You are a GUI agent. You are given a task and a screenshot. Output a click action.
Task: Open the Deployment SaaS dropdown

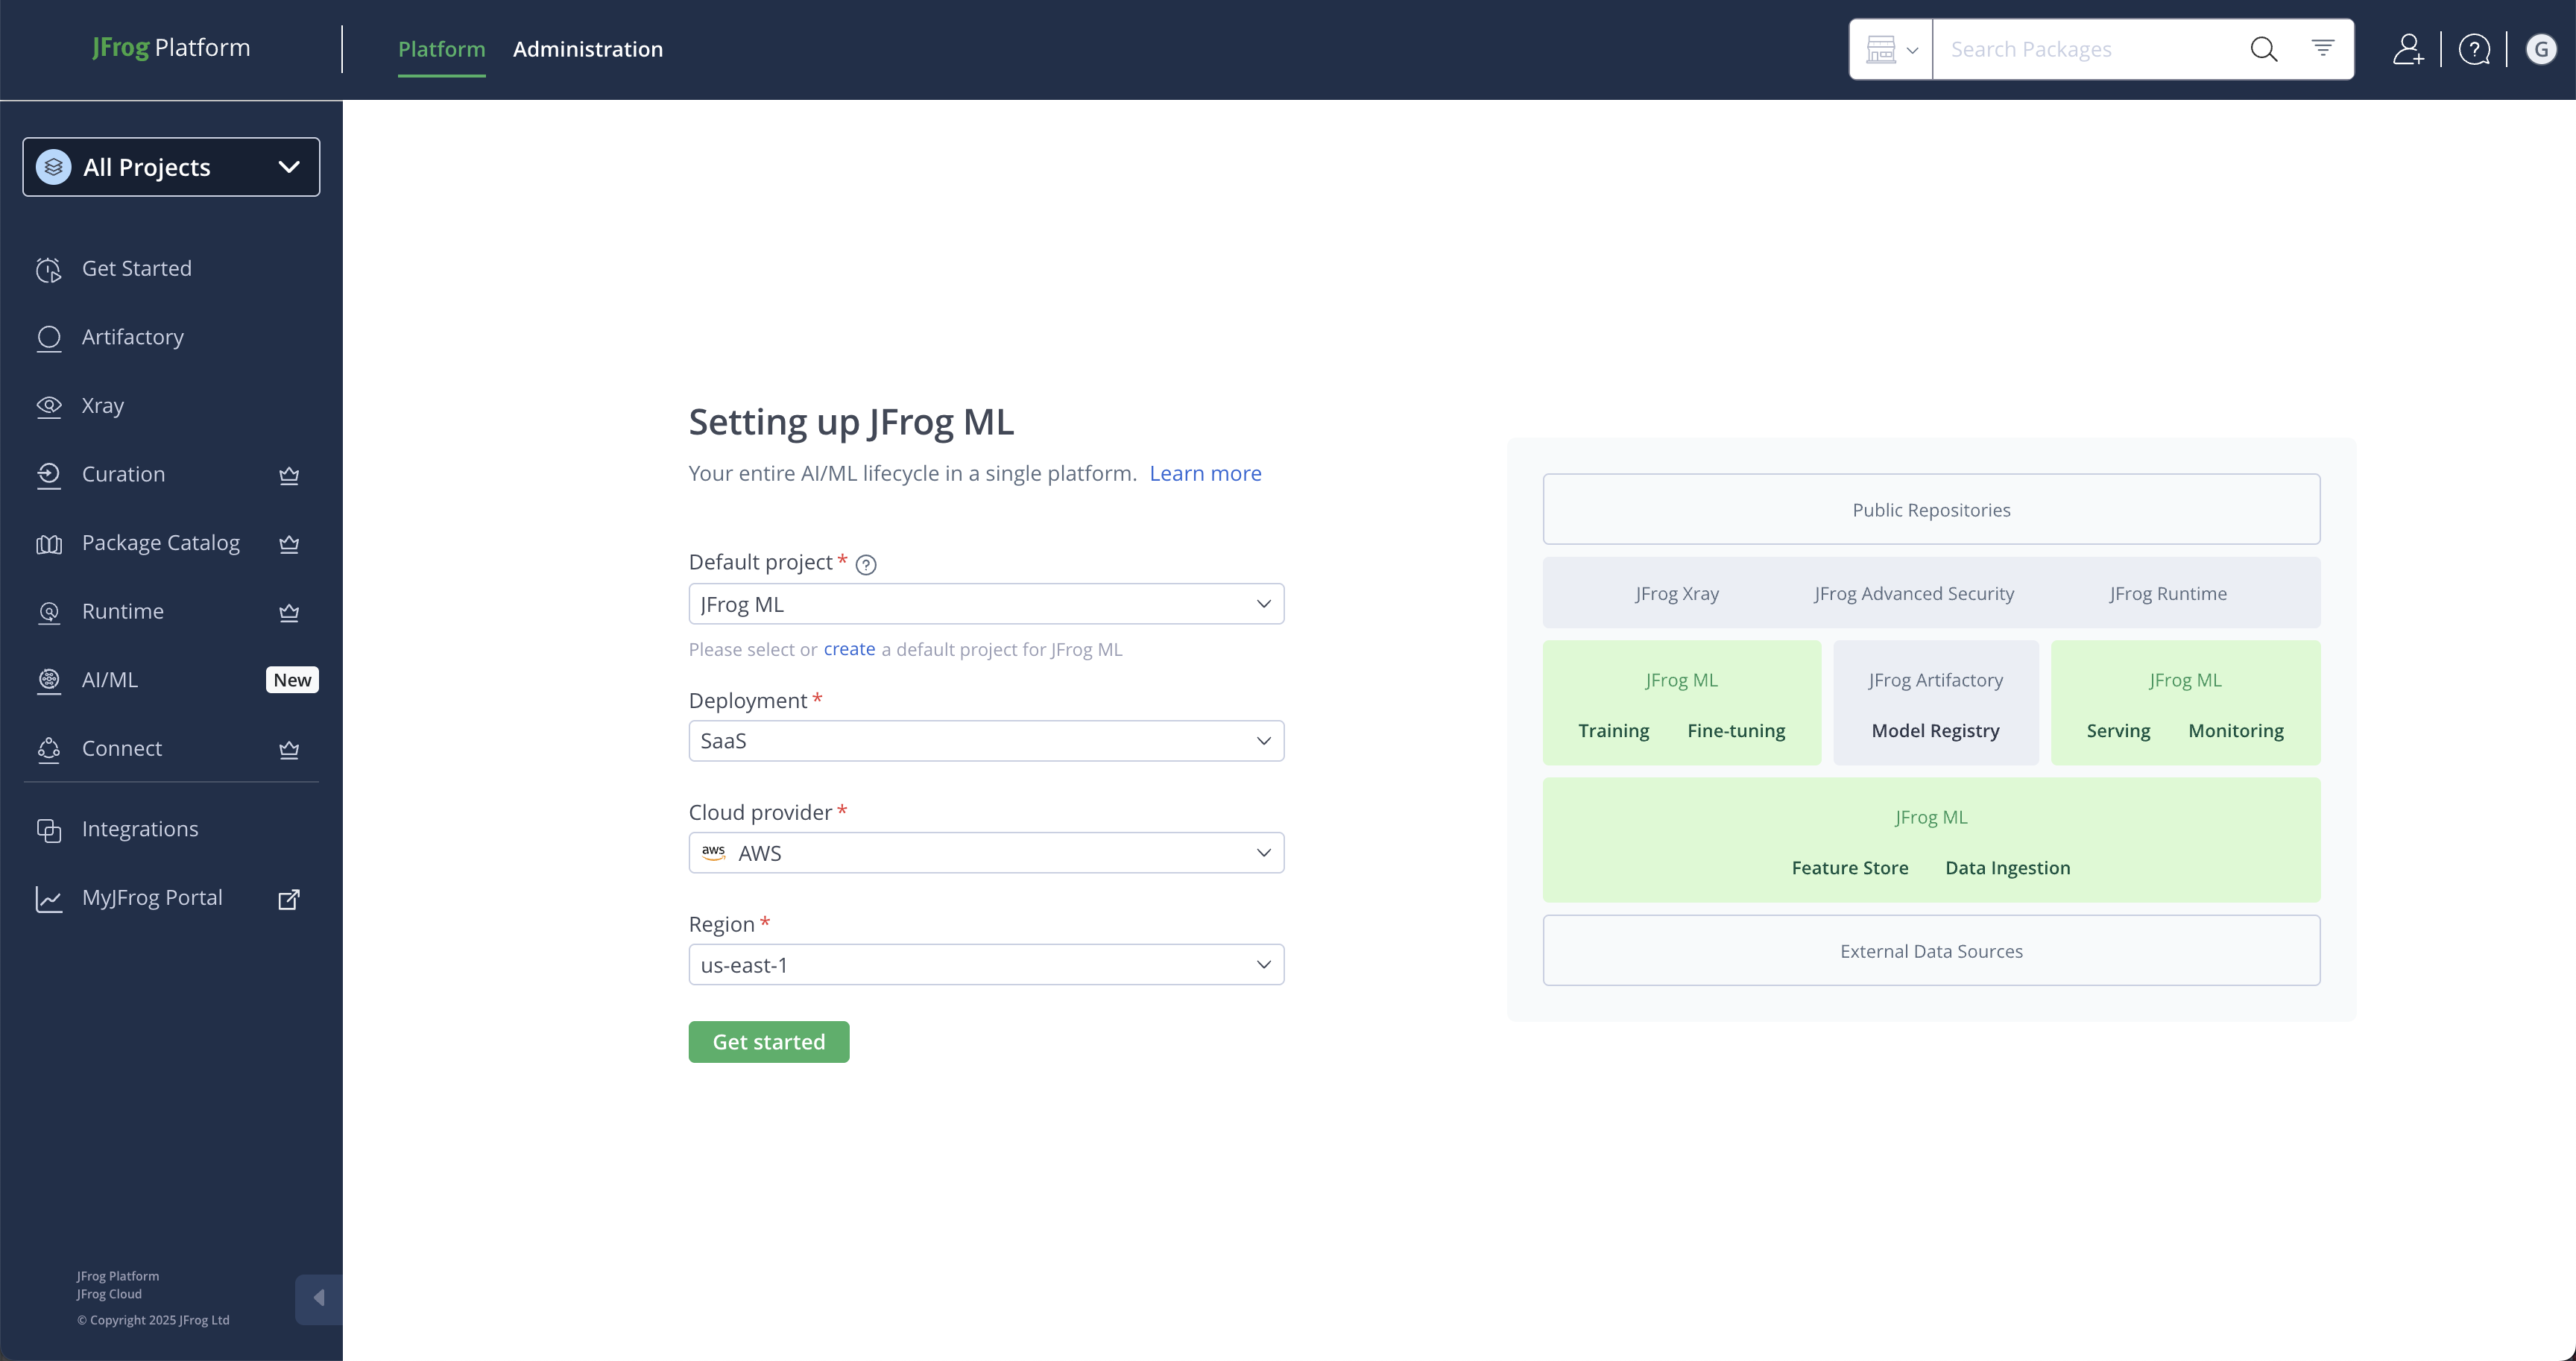tap(986, 741)
